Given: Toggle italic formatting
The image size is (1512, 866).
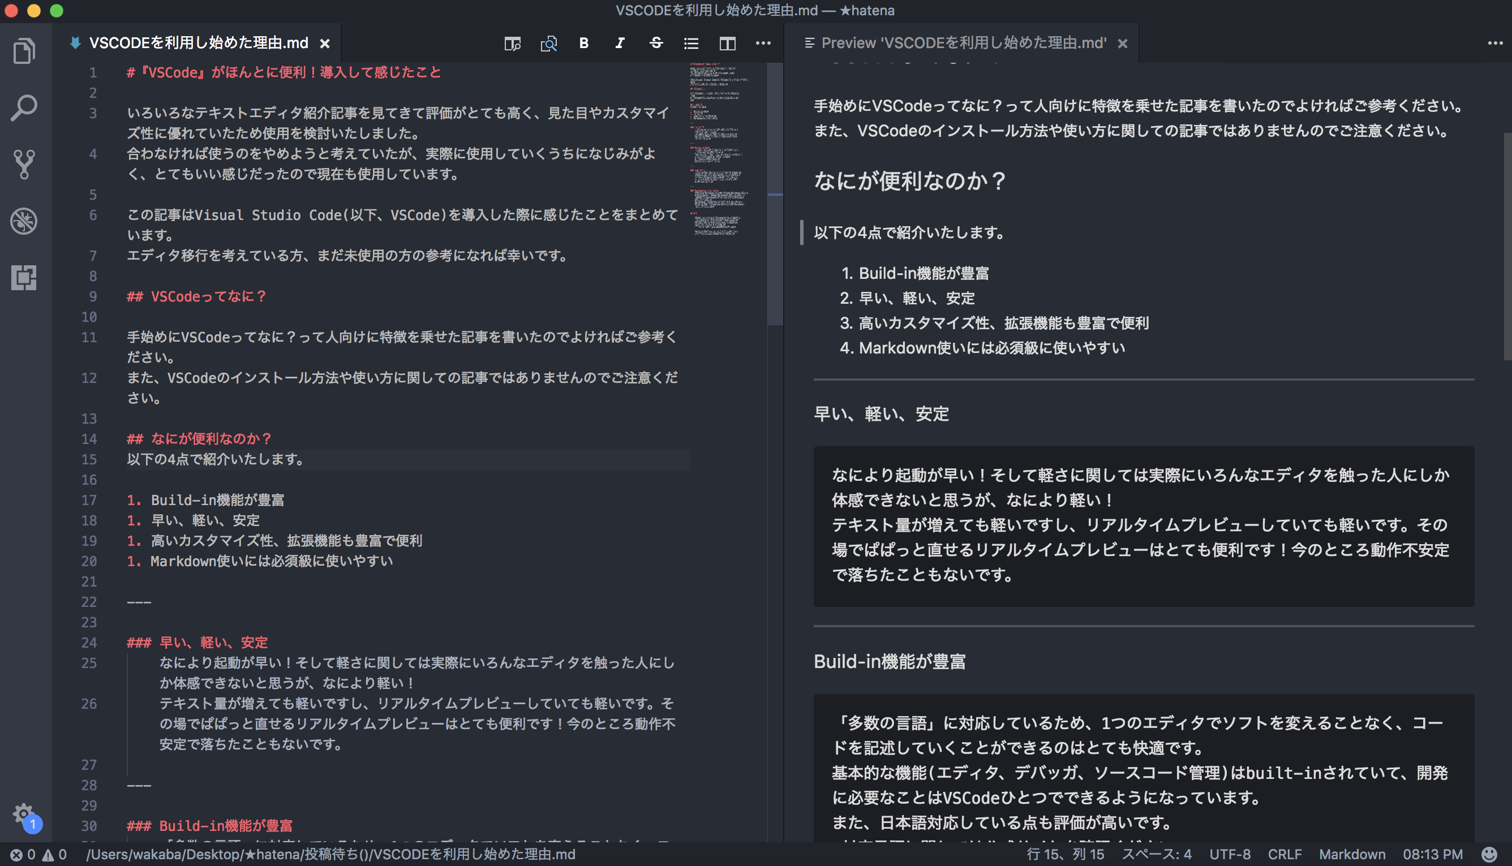Looking at the screenshot, I should (x=620, y=43).
